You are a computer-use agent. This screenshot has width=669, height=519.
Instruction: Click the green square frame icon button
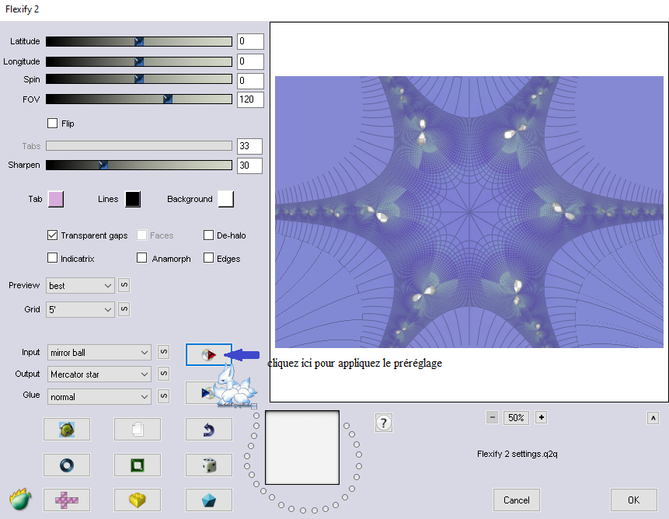pyautogui.click(x=138, y=465)
